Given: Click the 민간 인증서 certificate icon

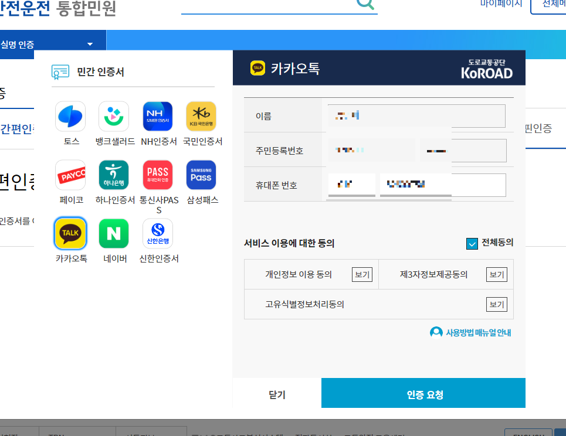Looking at the screenshot, I should pyautogui.click(x=60, y=71).
